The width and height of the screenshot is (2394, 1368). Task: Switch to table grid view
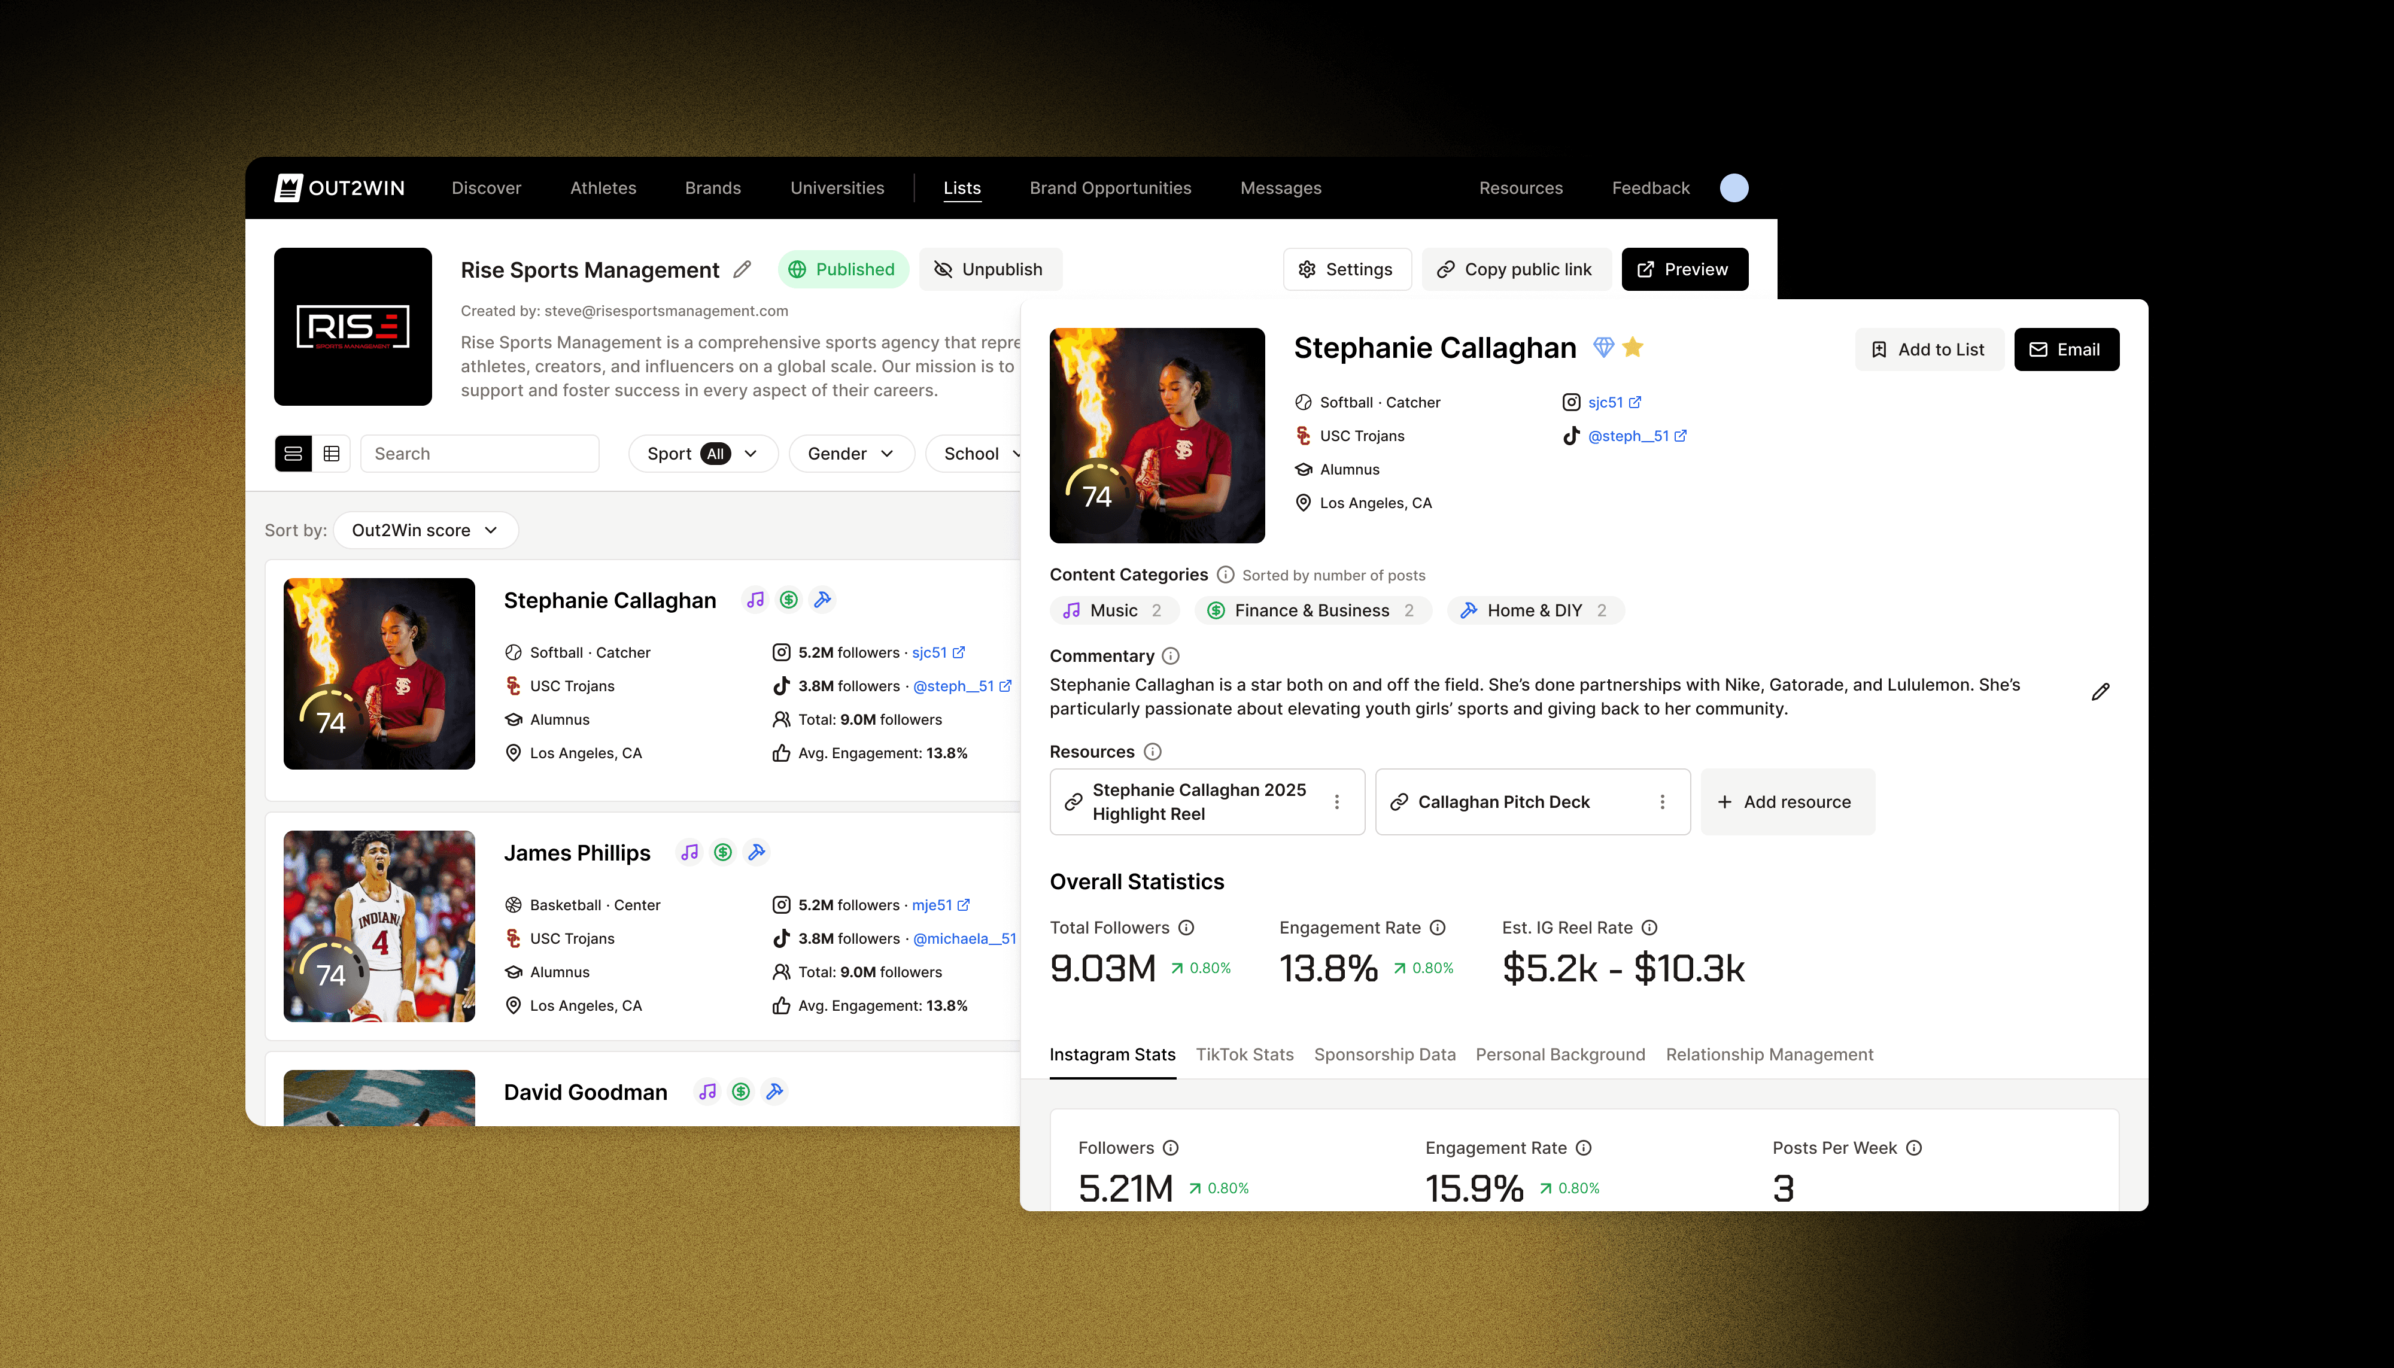(332, 454)
